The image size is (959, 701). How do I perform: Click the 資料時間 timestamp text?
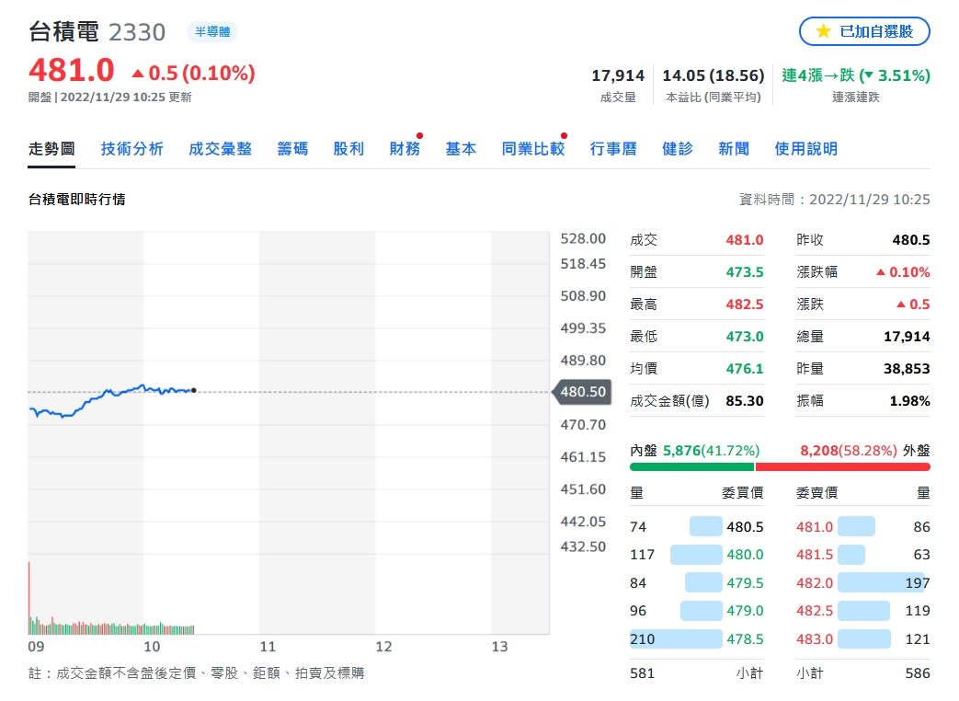click(834, 200)
